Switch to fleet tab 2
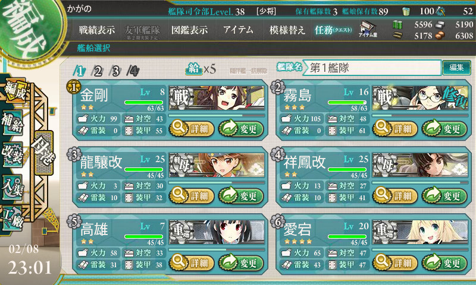 98,71
